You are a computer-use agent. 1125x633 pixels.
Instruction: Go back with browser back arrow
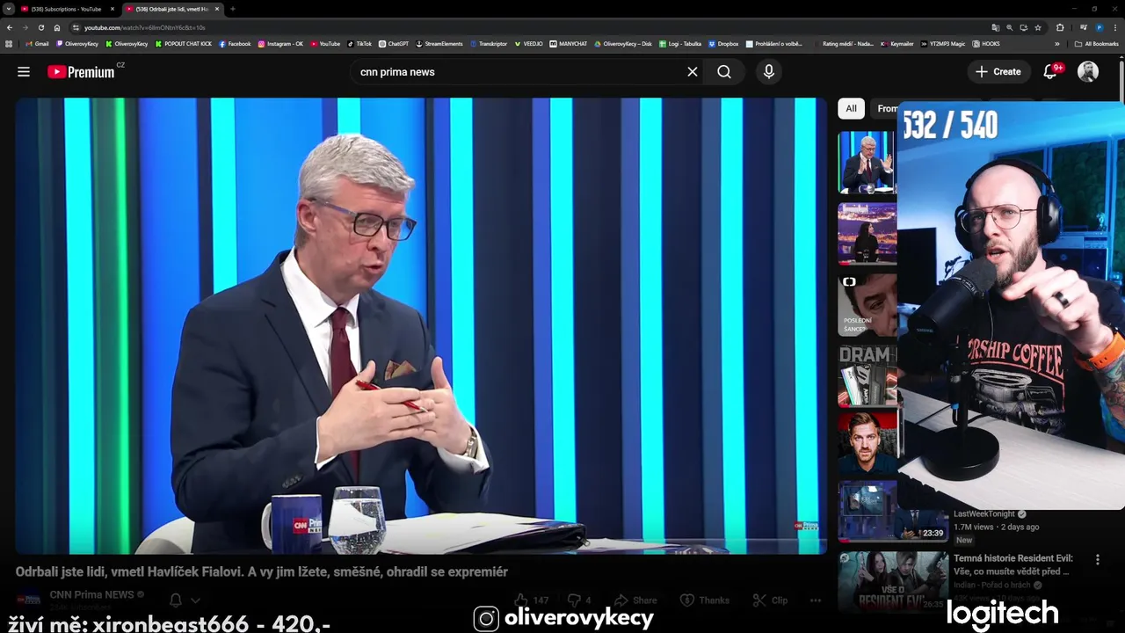(10, 27)
